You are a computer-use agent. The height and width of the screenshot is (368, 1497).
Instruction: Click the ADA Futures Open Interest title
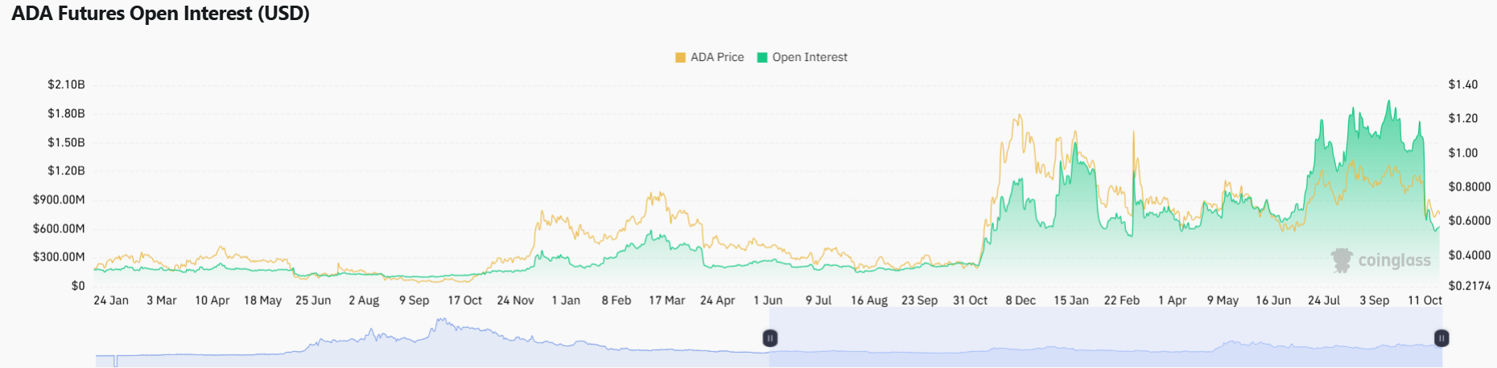click(161, 14)
